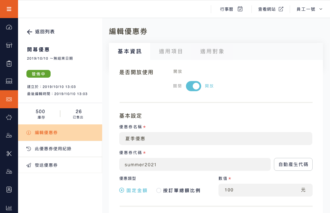This screenshot has width=330, height=213.
Task: Select the 固定金額 radio button
Action: pyautogui.click(x=121, y=190)
